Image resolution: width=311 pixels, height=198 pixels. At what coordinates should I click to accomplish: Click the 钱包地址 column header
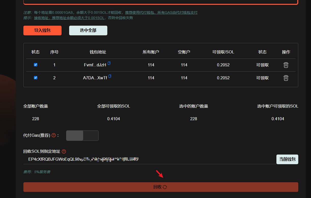coord(98,52)
